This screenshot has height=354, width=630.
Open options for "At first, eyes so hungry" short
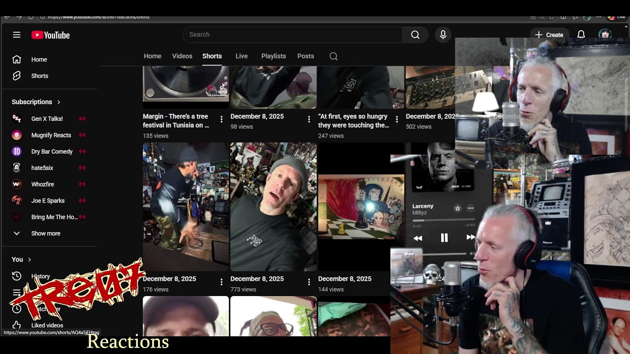[397, 119]
